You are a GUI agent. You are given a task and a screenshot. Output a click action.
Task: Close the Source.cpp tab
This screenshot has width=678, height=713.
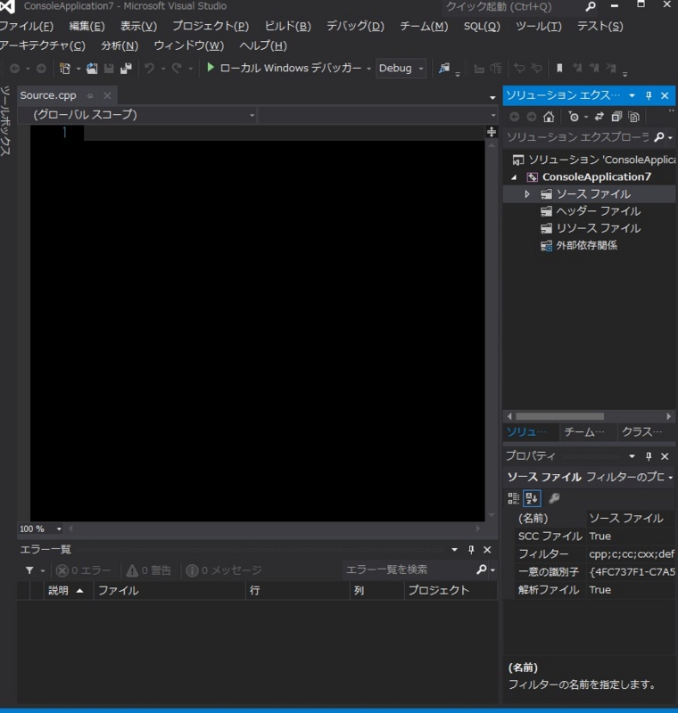coord(107,96)
